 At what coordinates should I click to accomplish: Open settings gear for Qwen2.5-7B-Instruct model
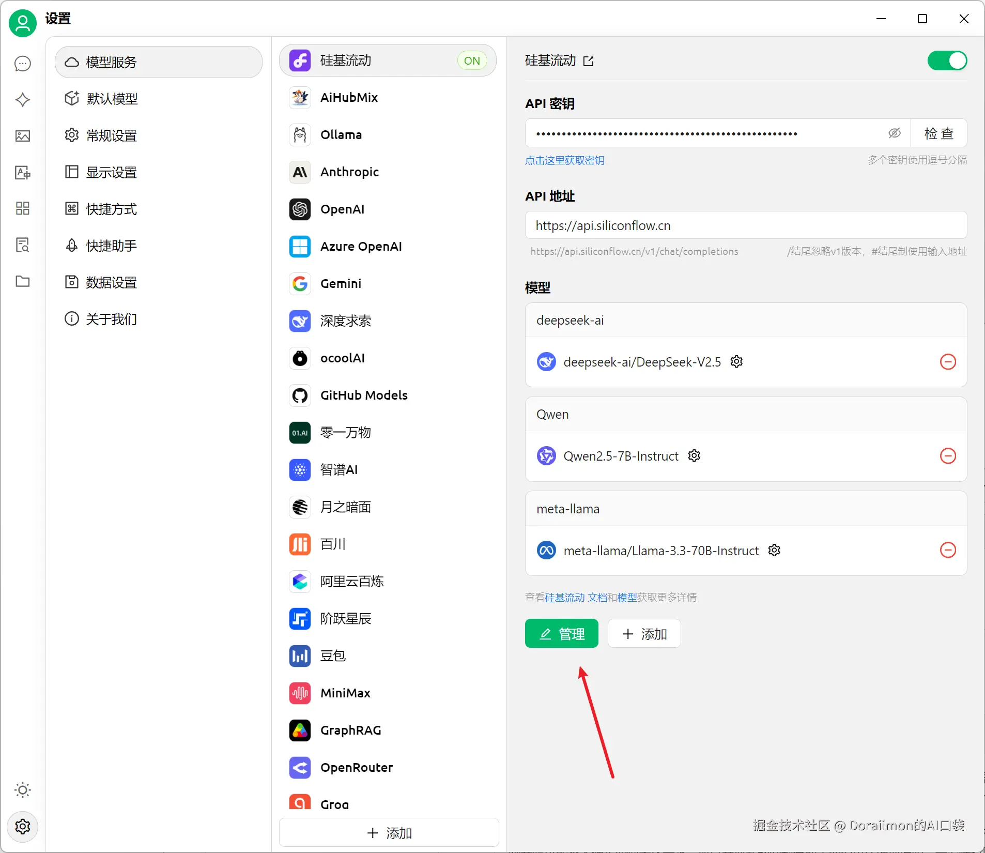click(694, 456)
